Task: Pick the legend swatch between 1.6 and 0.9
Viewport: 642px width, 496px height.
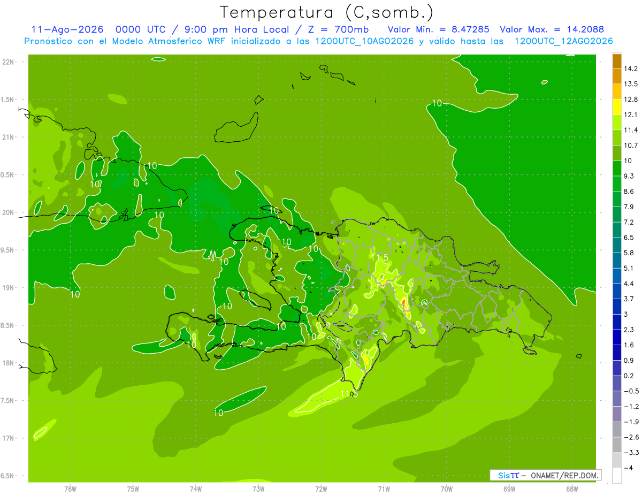Action: coord(617,353)
